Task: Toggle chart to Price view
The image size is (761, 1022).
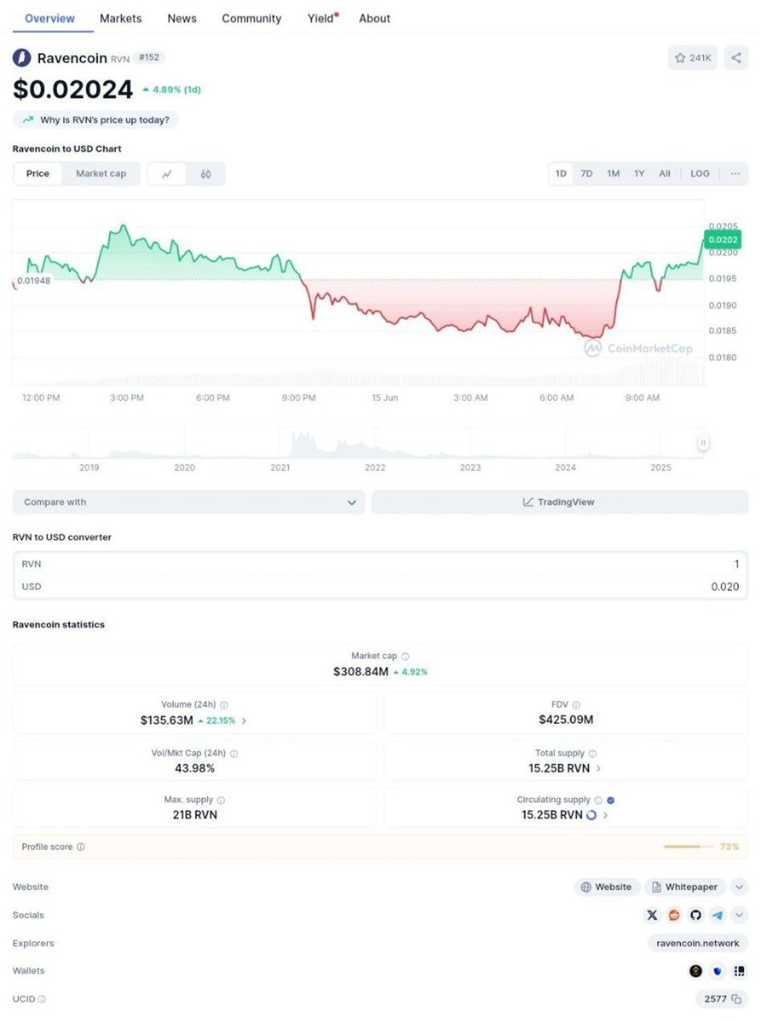Action: point(37,174)
